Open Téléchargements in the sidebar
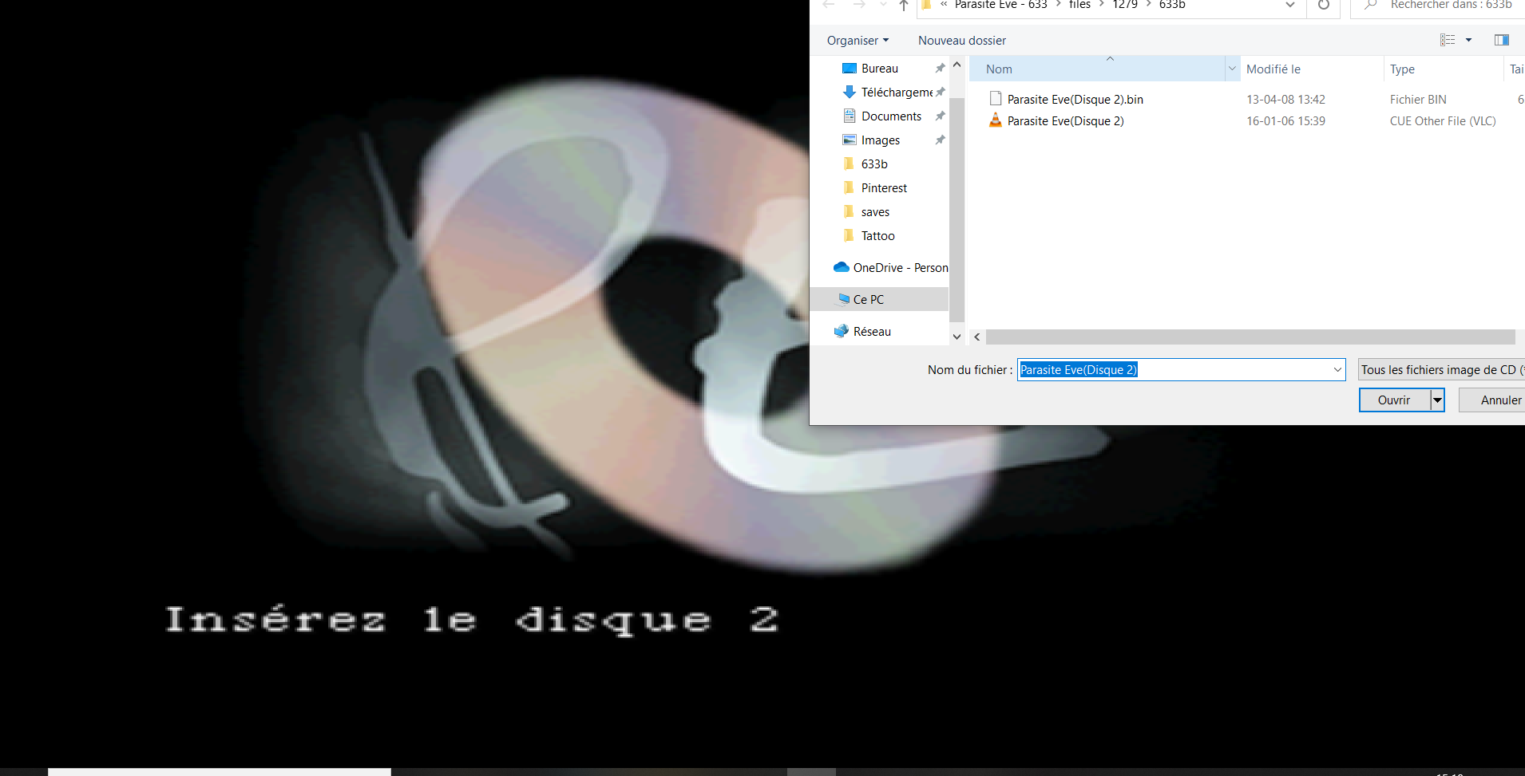1525x776 pixels. coord(896,93)
